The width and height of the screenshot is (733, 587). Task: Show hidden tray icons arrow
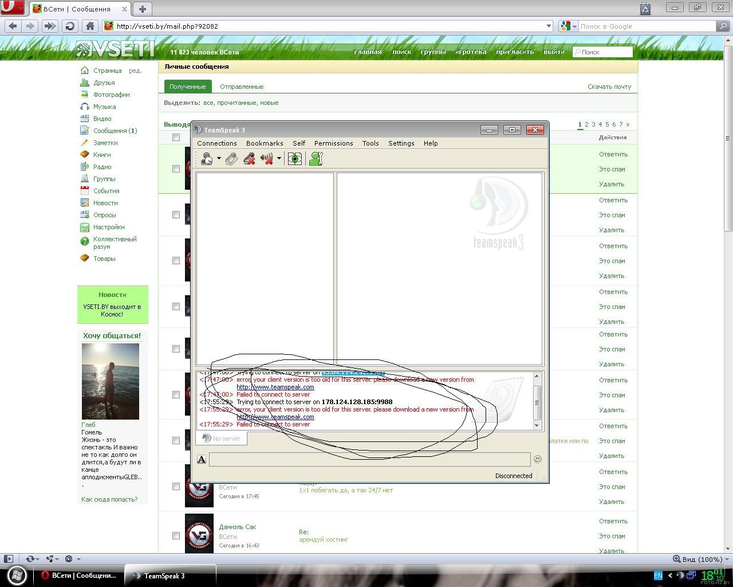670,576
